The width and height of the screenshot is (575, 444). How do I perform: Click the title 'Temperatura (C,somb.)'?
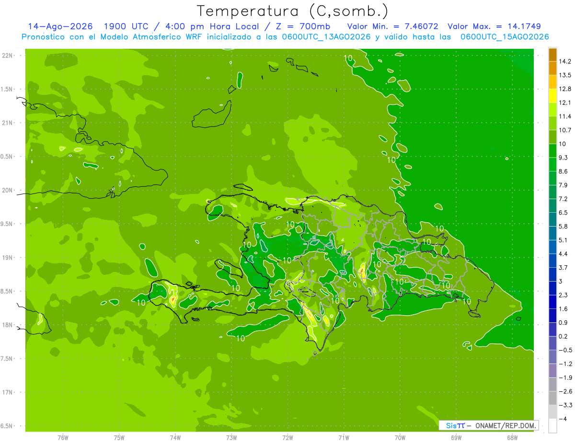coord(293,11)
